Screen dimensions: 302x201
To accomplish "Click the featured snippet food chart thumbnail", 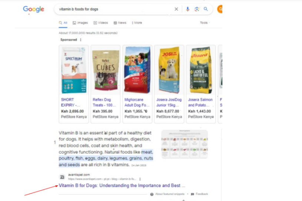I will pos(185,144).
